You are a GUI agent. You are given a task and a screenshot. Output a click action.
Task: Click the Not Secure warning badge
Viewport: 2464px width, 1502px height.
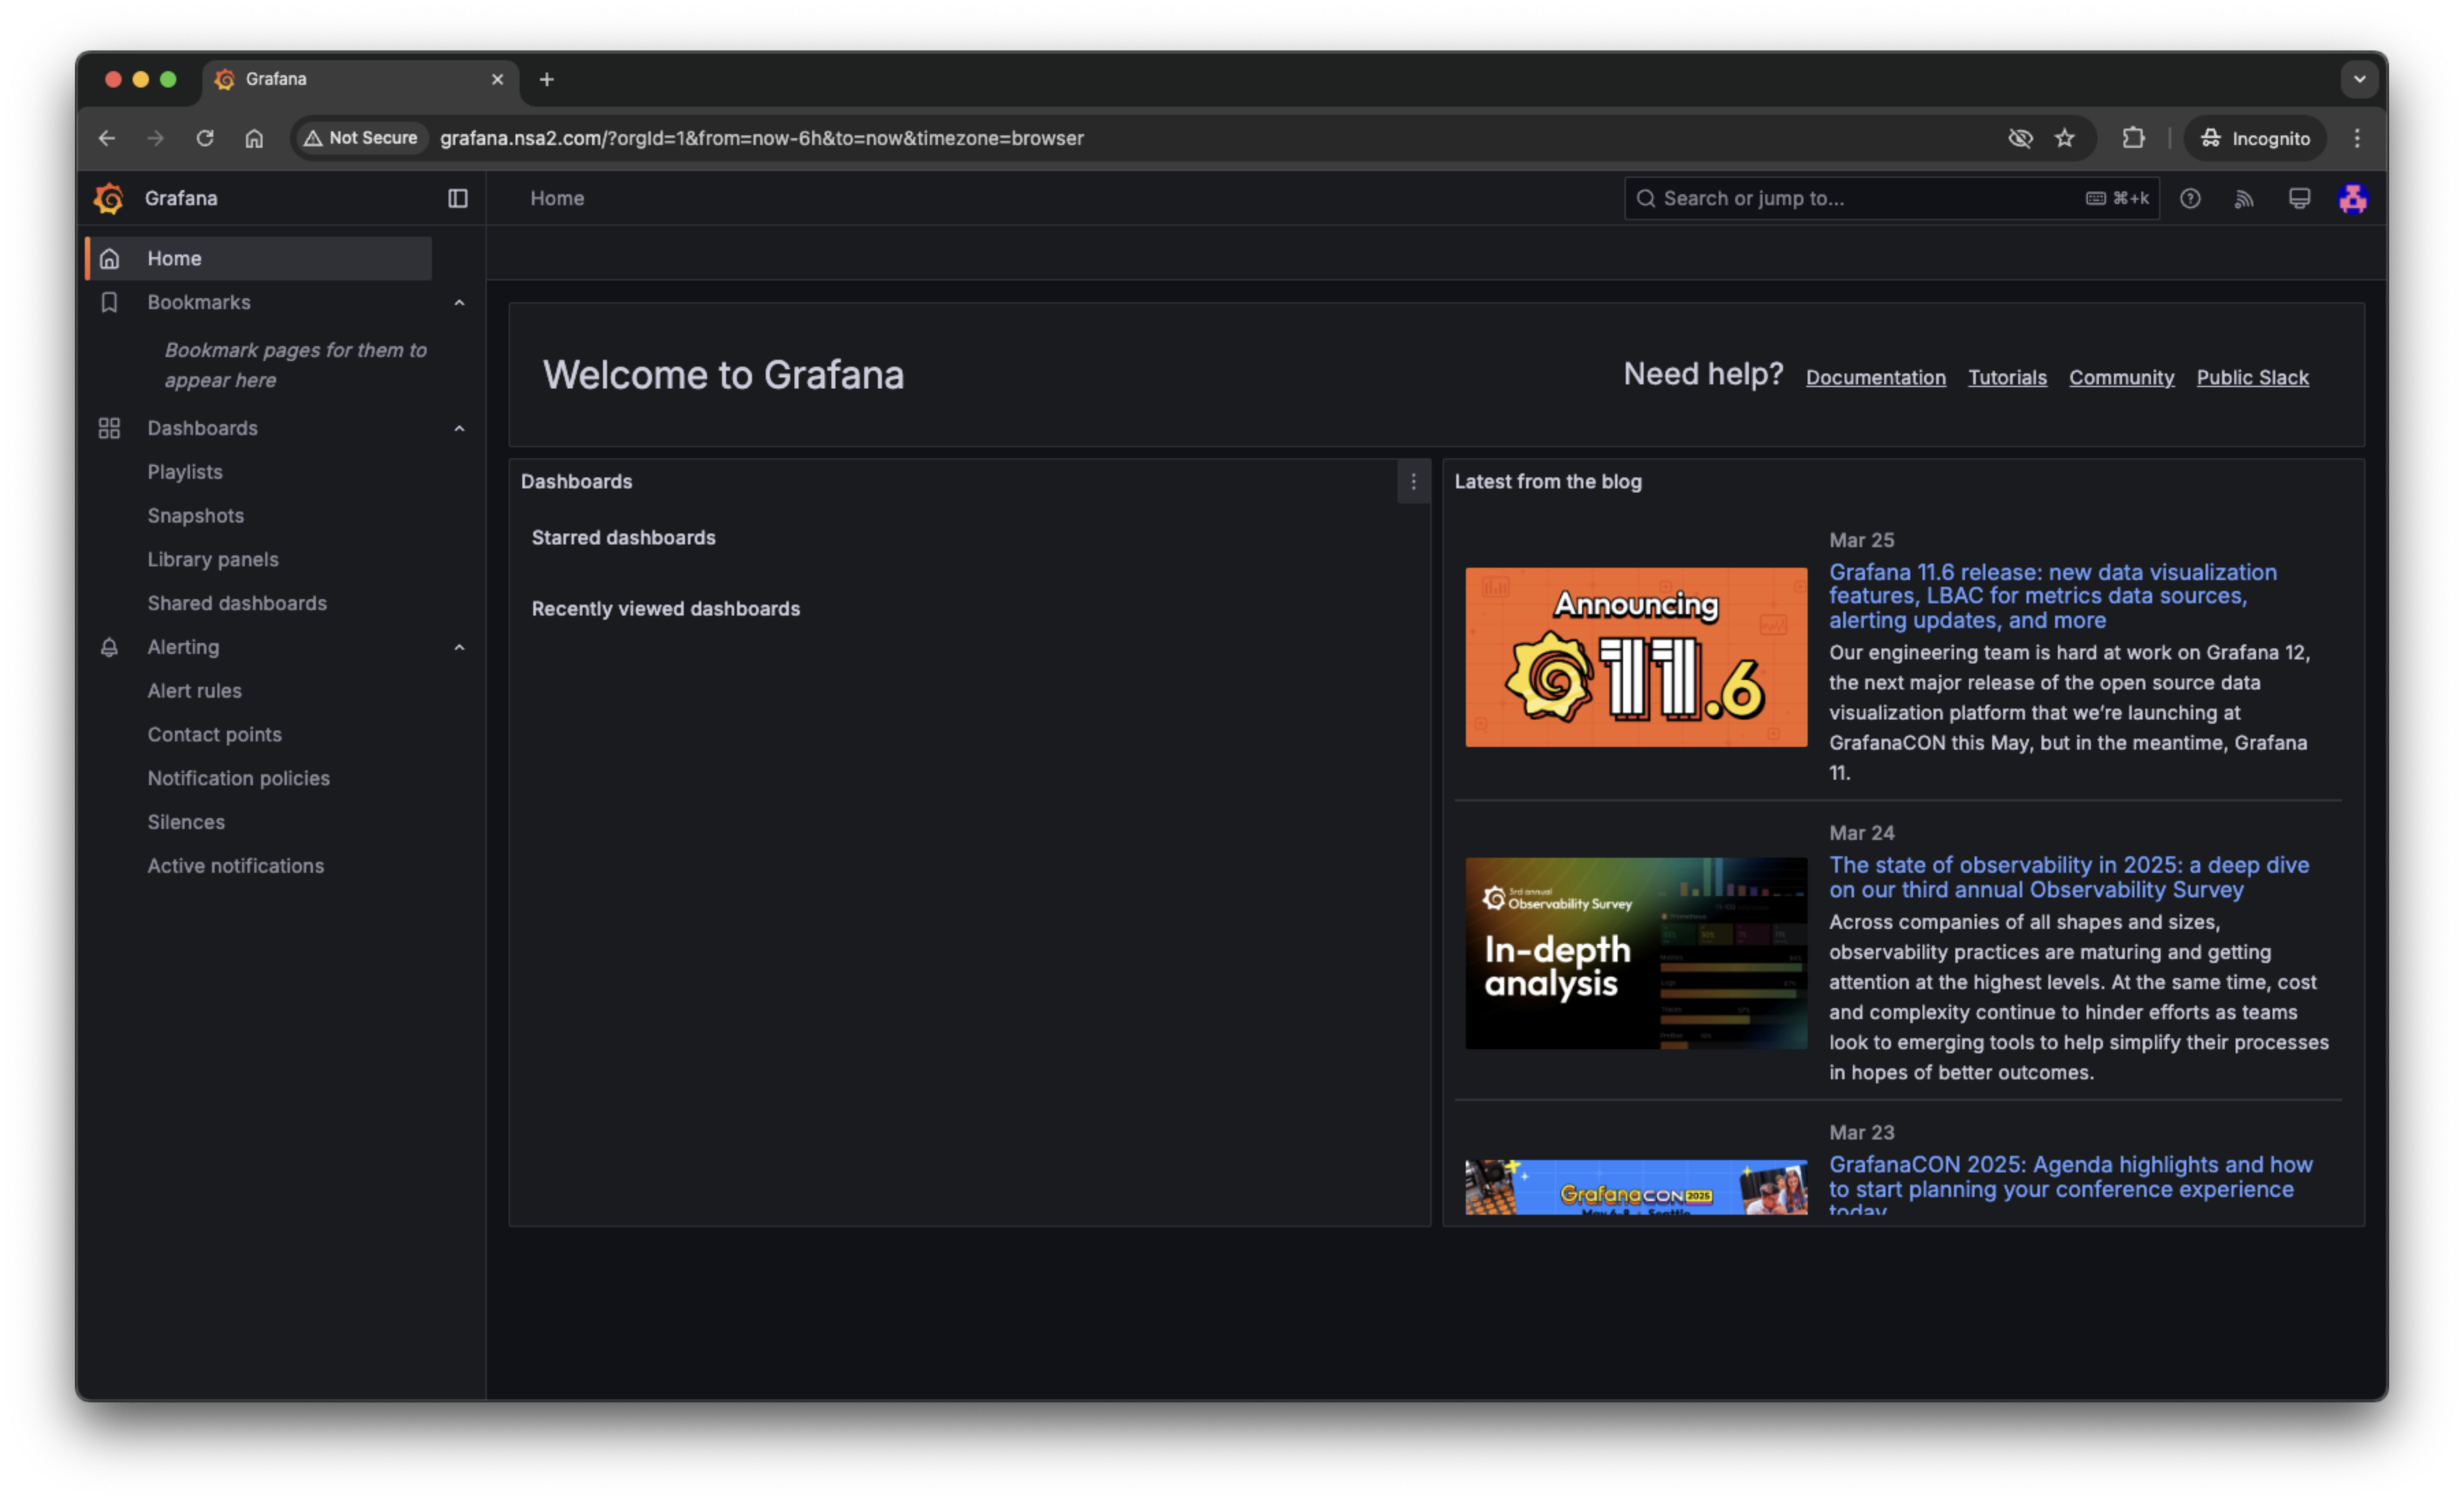[361, 138]
